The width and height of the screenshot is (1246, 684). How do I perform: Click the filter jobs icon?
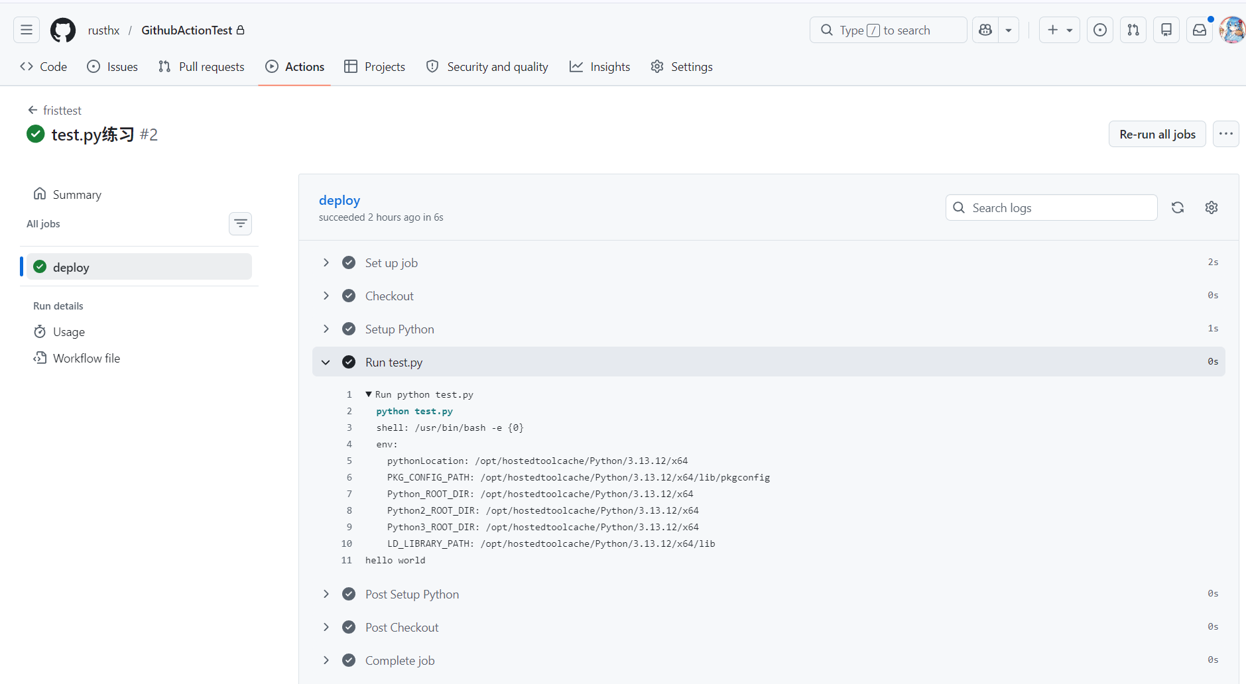(240, 224)
